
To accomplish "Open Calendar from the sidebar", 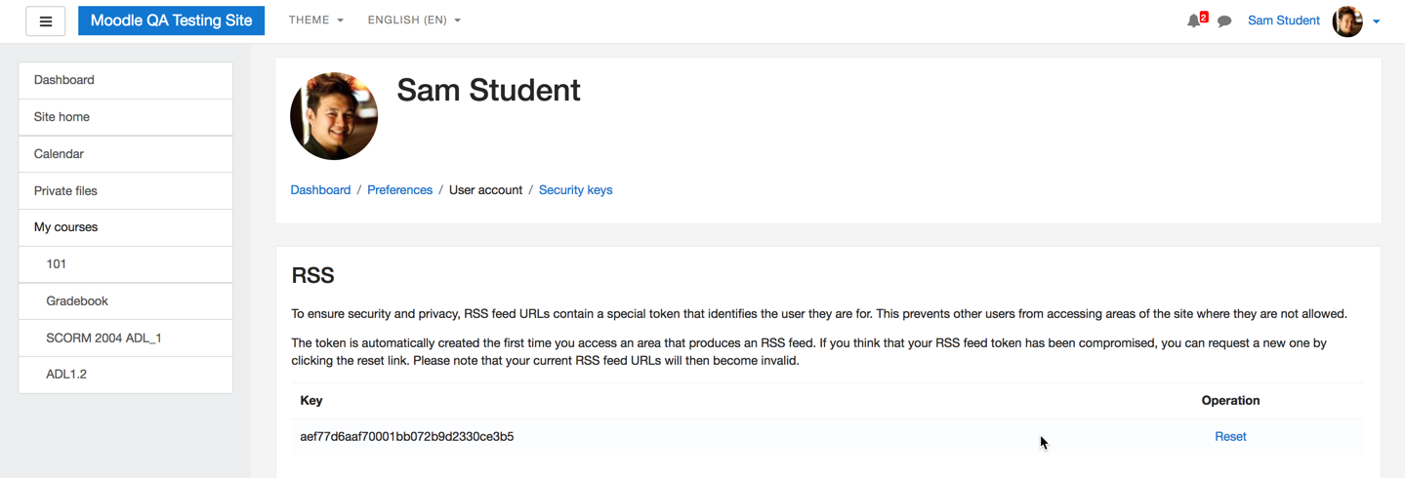I will tap(126, 154).
